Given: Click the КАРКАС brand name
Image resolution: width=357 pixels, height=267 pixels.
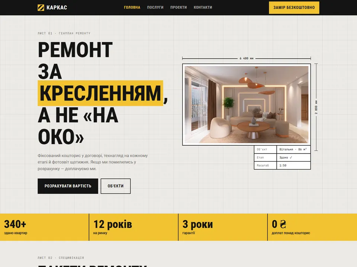Looking at the screenshot, I should point(57,7).
